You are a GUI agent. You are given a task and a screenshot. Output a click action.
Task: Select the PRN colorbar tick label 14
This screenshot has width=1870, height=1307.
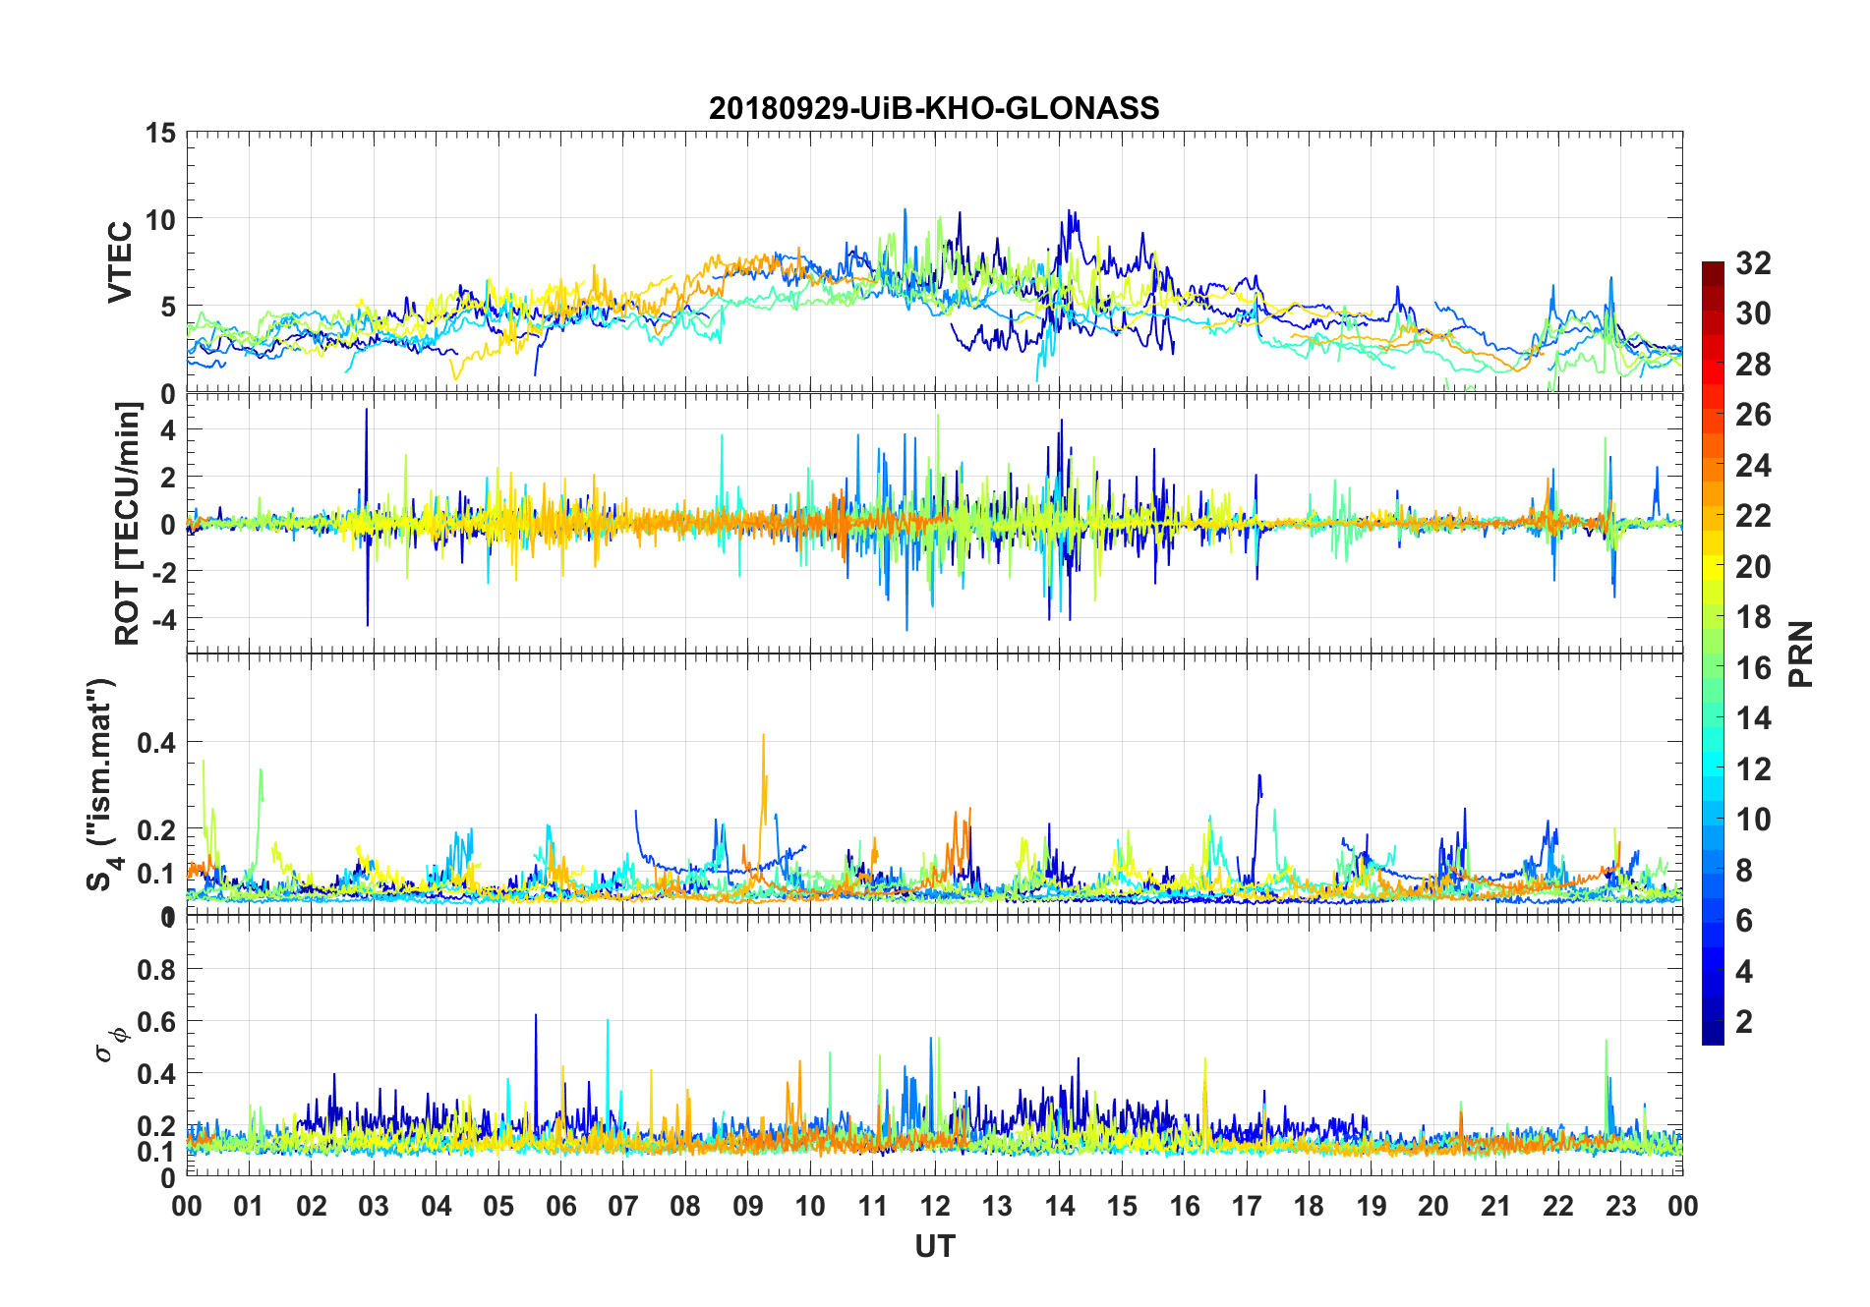[1754, 718]
